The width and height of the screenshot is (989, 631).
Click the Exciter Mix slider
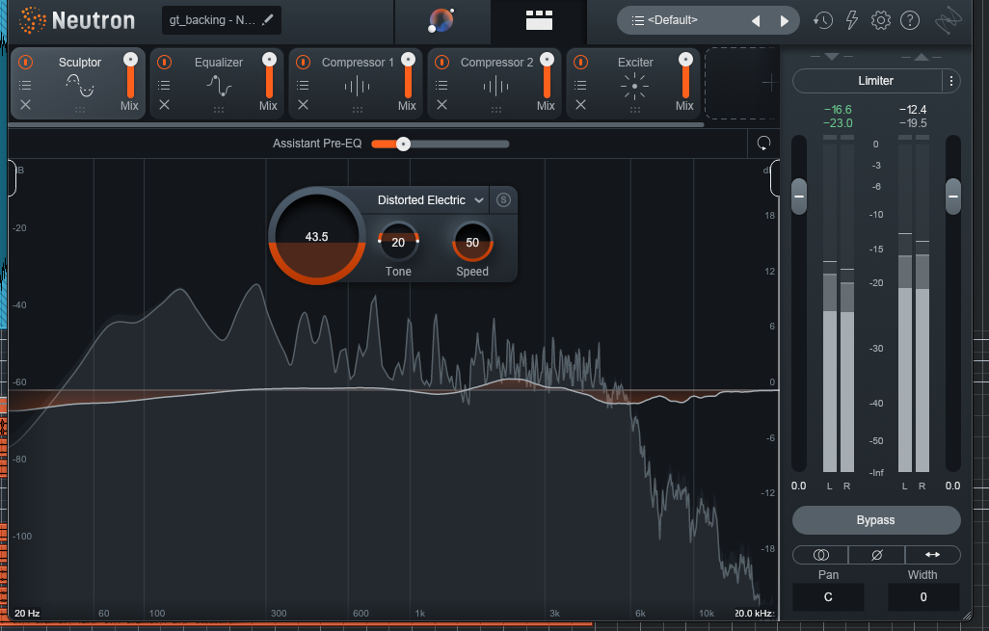[x=685, y=76]
